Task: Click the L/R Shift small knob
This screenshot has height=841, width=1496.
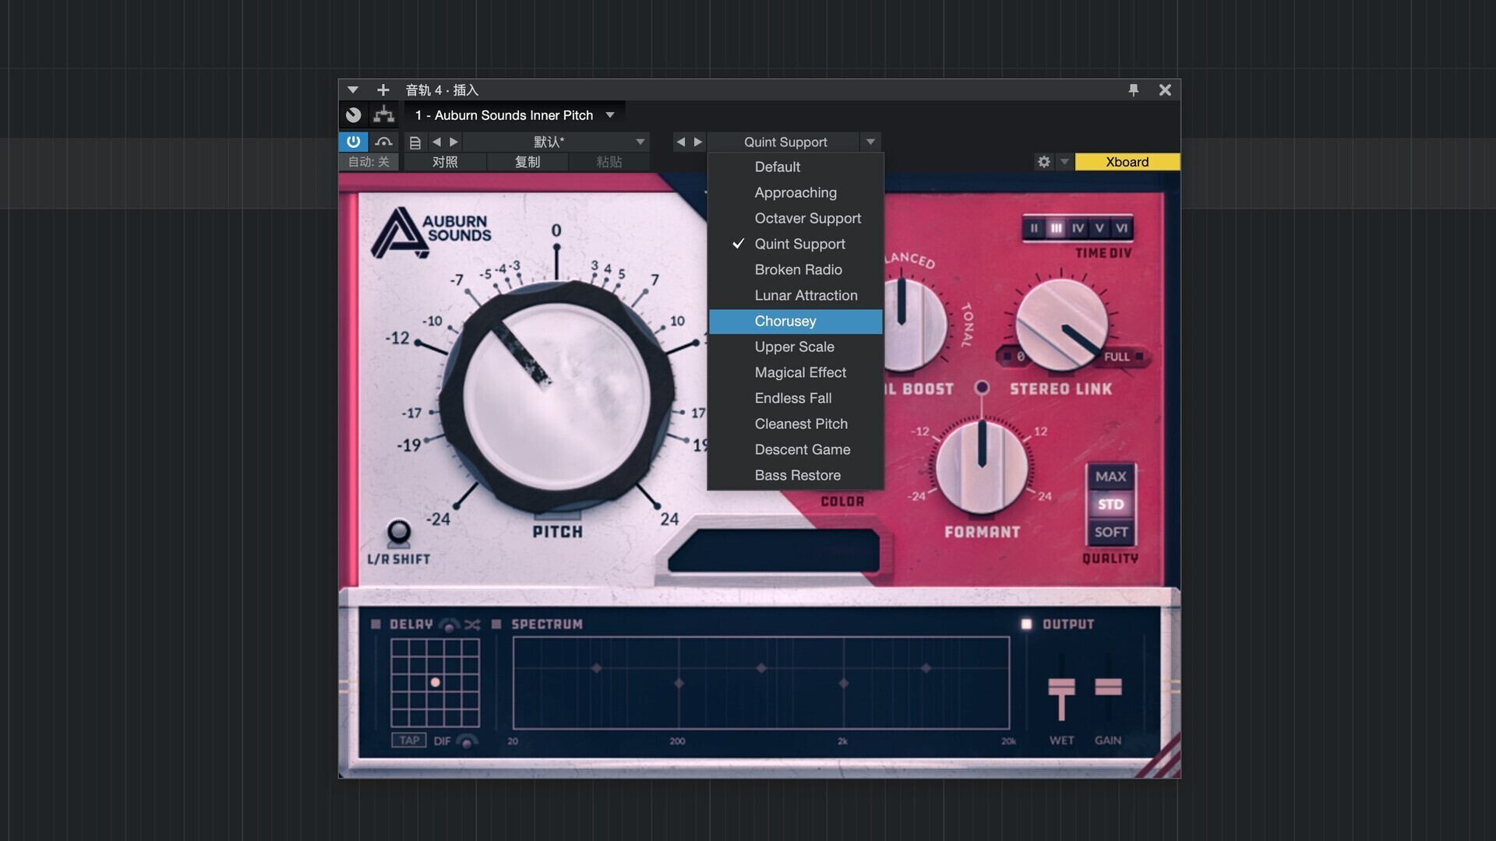Action: [x=399, y=532]
